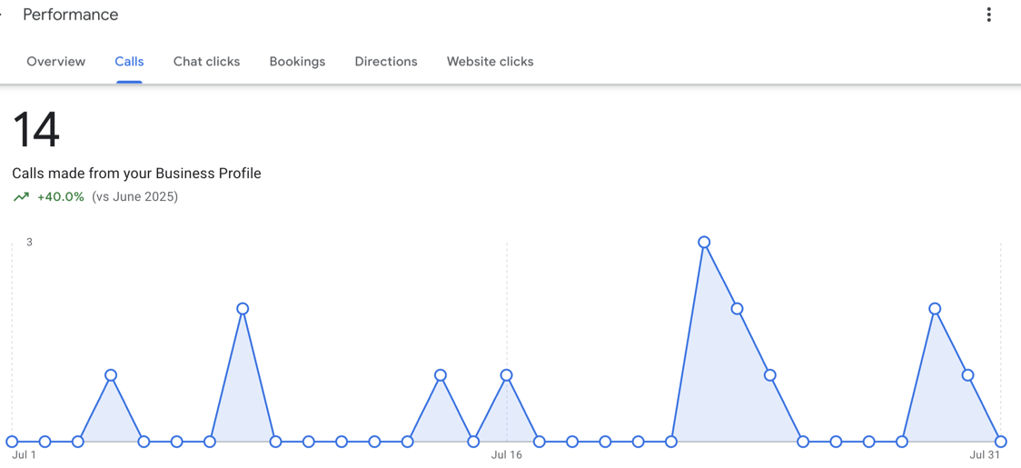
Task: Select the Calls tab
Action: point(130,61)
